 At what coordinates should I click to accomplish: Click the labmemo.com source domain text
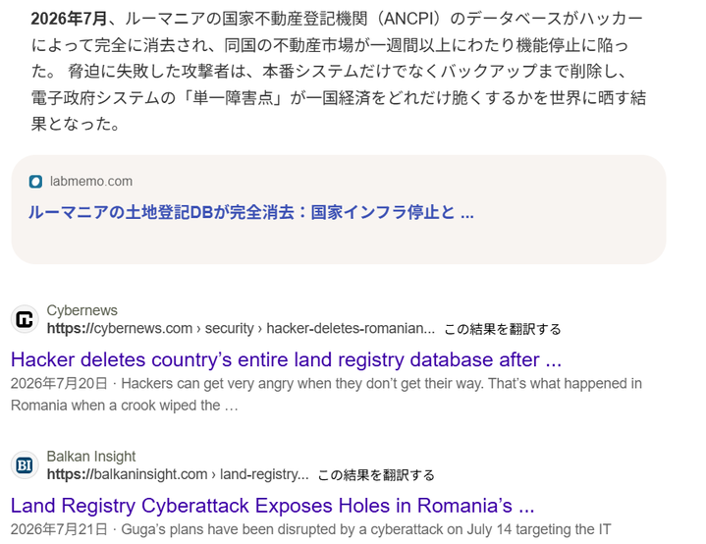[91, 182]
